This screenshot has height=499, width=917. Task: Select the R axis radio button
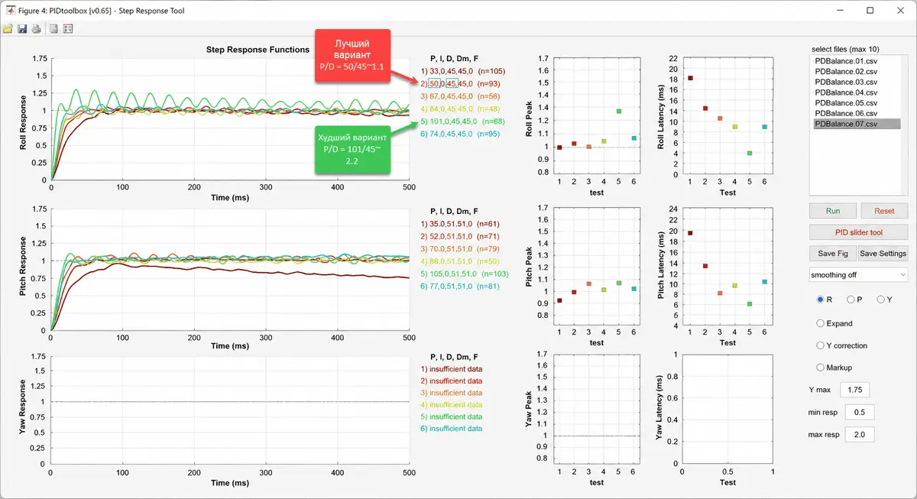click(x=825, y=300)
